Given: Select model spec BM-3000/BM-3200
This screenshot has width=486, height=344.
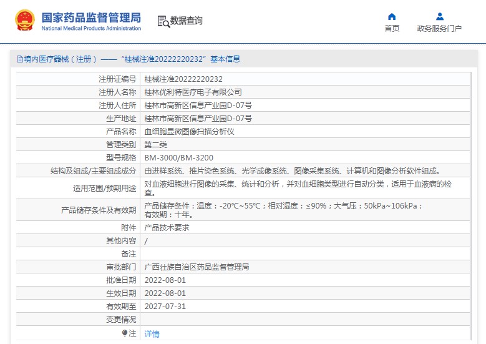Looking at the screenshot, I should click(x=179, y=157).
